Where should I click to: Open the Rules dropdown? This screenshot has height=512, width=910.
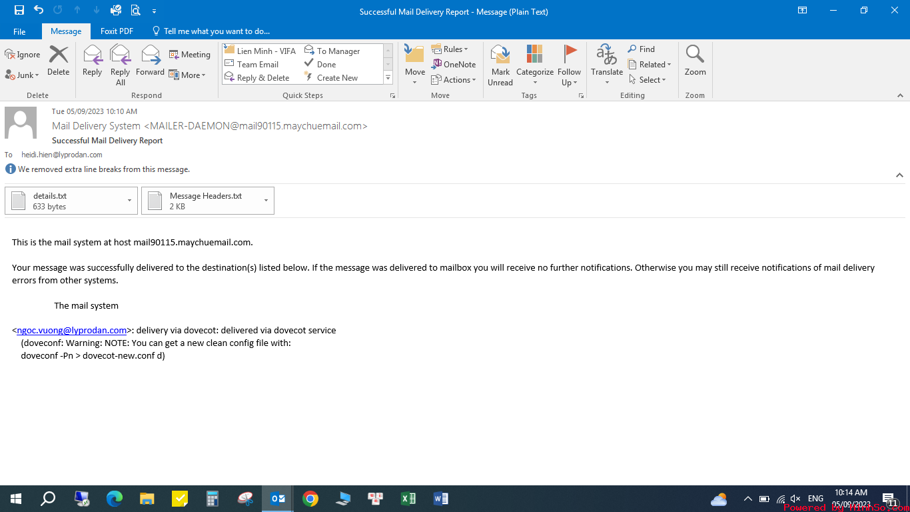pyautogui.click(x=450, y=49)
